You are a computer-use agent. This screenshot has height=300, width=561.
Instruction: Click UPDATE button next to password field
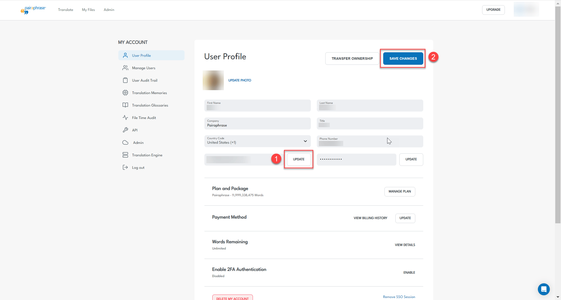point(411,159)
